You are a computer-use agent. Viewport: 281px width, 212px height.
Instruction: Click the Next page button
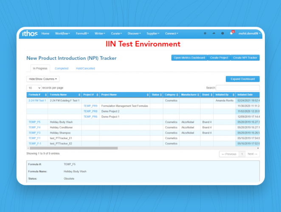252,154
